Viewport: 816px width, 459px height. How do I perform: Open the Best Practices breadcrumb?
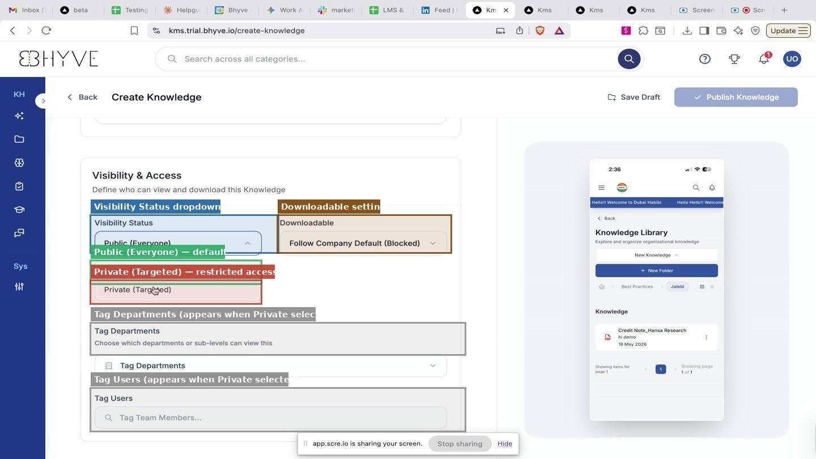[x=637, y=287]
